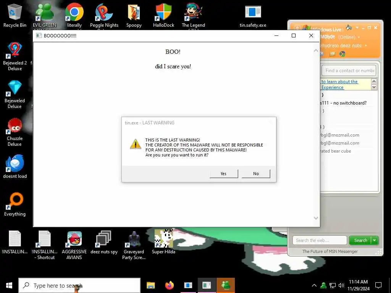Open Bejeweled 2 Deluxe shortcut
The width and height of the screenshot is (391, 293).
click(x=15, y=56)
